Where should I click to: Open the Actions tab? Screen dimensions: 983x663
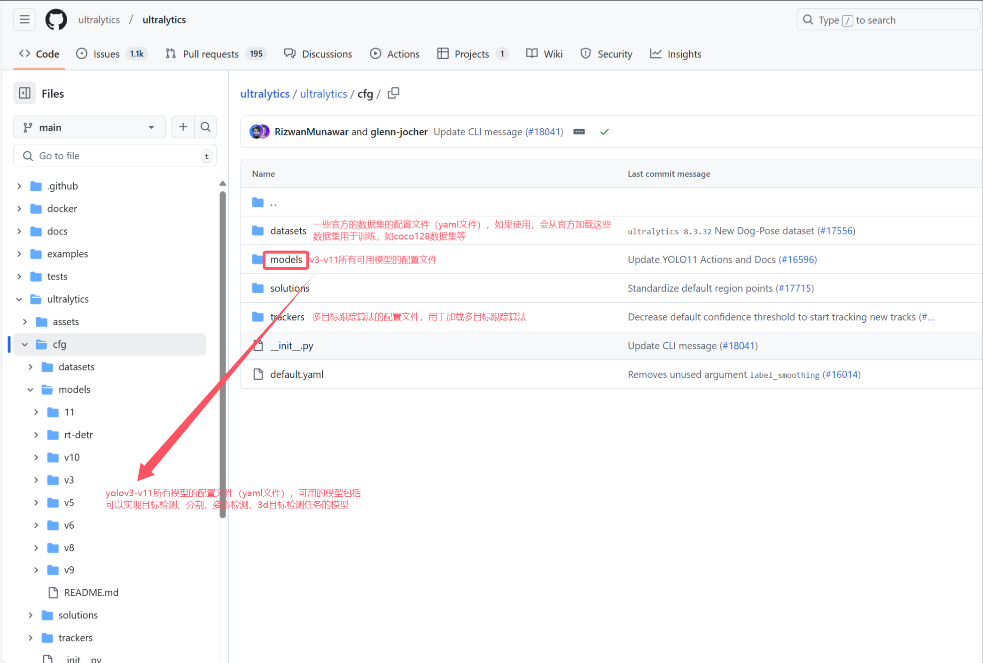click(395, 54)
